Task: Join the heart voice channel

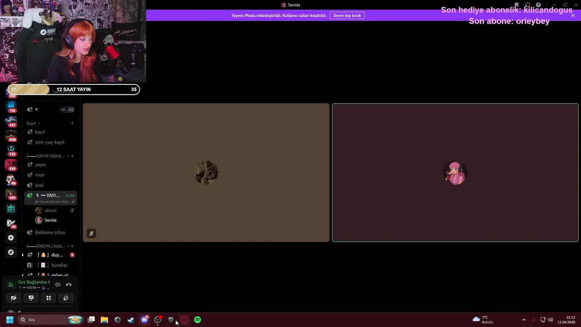Action: [50, 109]
